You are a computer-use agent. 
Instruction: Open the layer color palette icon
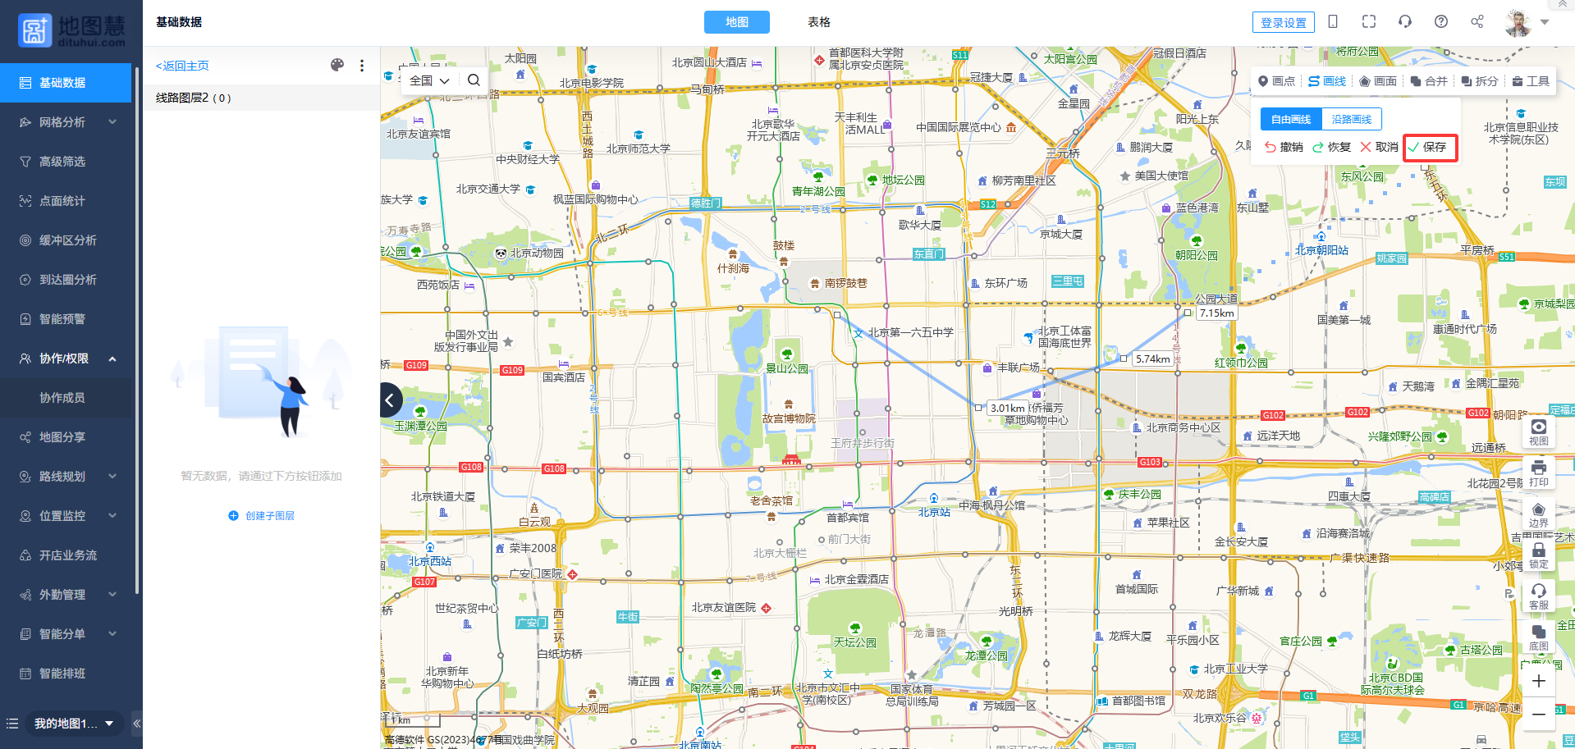[337, 66]
